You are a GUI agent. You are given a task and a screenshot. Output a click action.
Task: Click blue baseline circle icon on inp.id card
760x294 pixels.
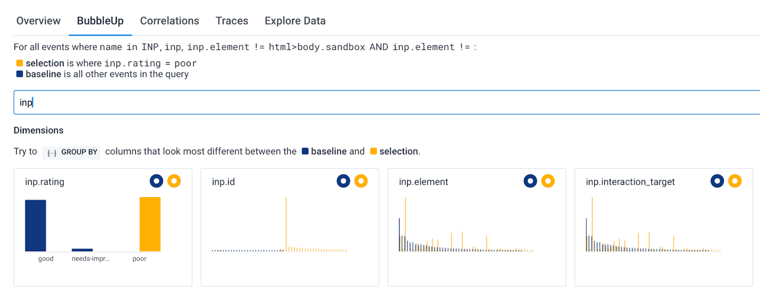(343, 181)
